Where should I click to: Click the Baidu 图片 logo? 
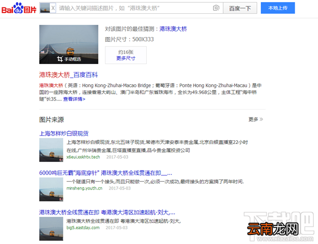pos(19,8)
